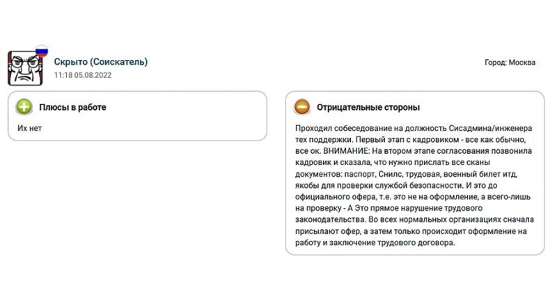Open the Скрыто (Соискатель) author link
Image resolution: width=557 pixels, height=307 pixels.
coord(101,62)
